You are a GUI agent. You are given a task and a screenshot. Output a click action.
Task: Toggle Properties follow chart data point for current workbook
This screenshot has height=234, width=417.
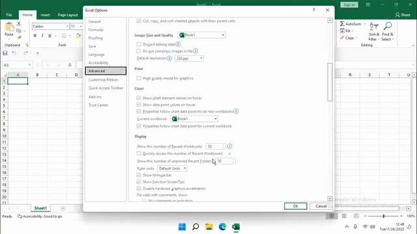click(139, 126)
